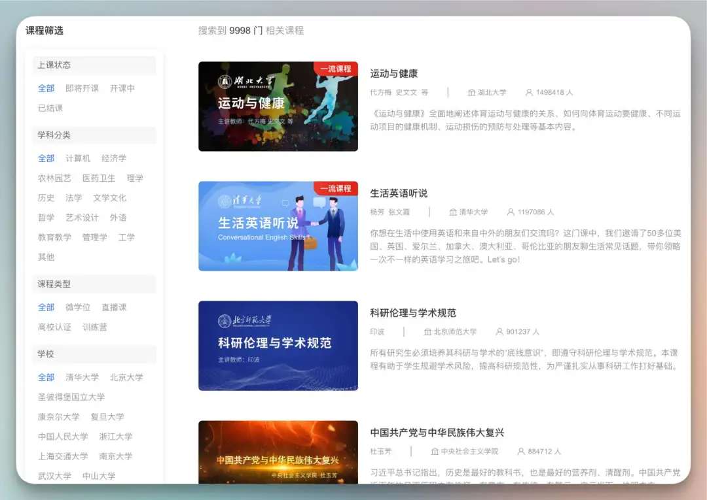Filter courses by 南京大学

[116, 457]
